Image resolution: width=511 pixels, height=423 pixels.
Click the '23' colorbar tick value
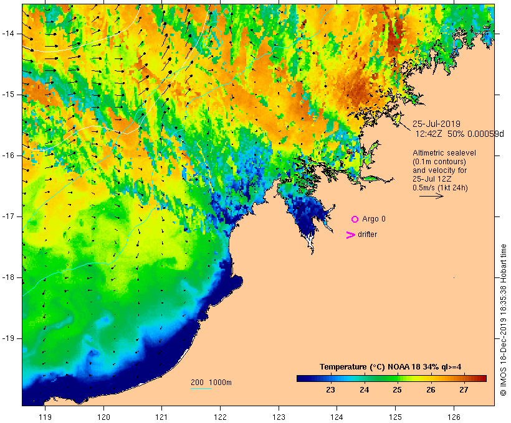[x=330, y=390]
